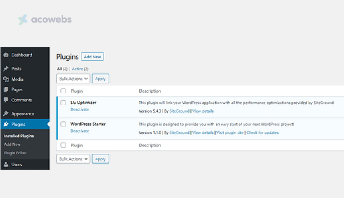The height and width of the screenshot is (198, 344).
Task: Check the WordPress Starter plugin checkbox
Action: coord(63,124)
